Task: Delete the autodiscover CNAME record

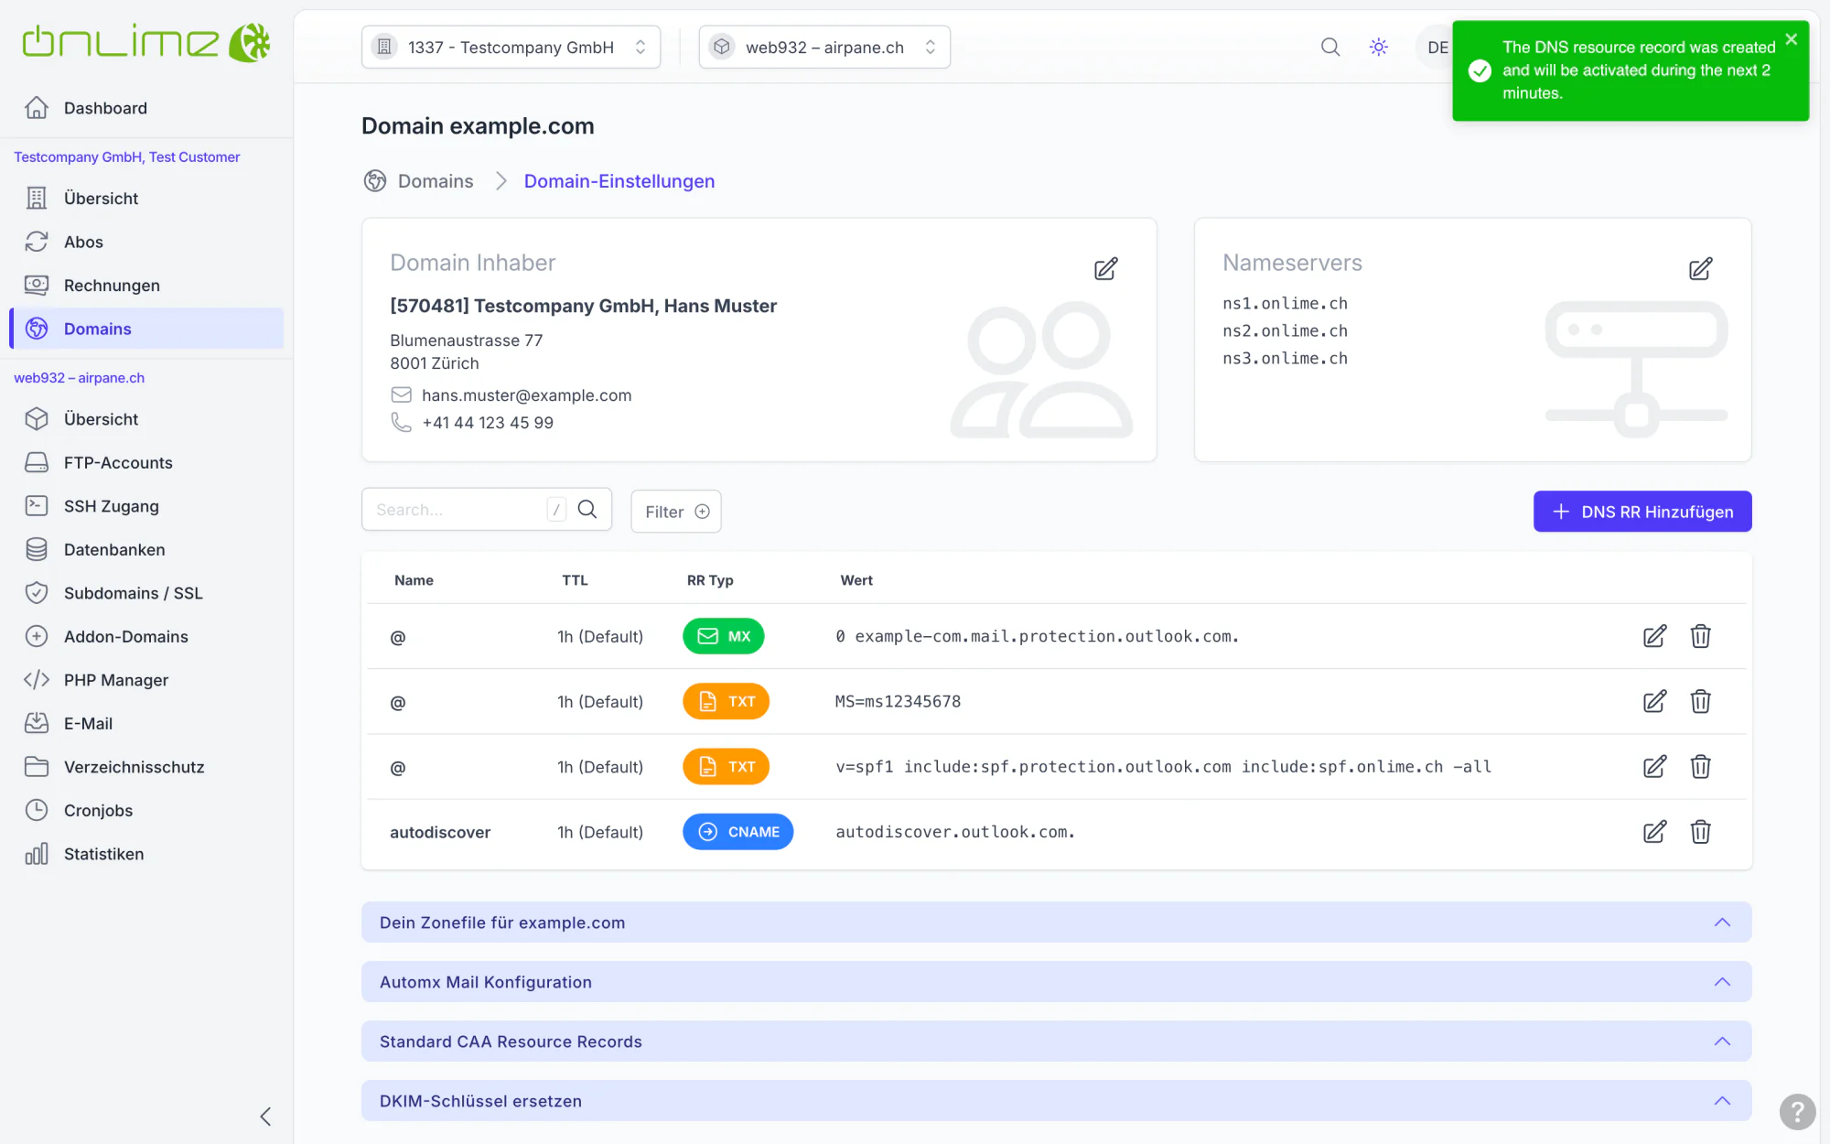Action: coord(1700,831)
